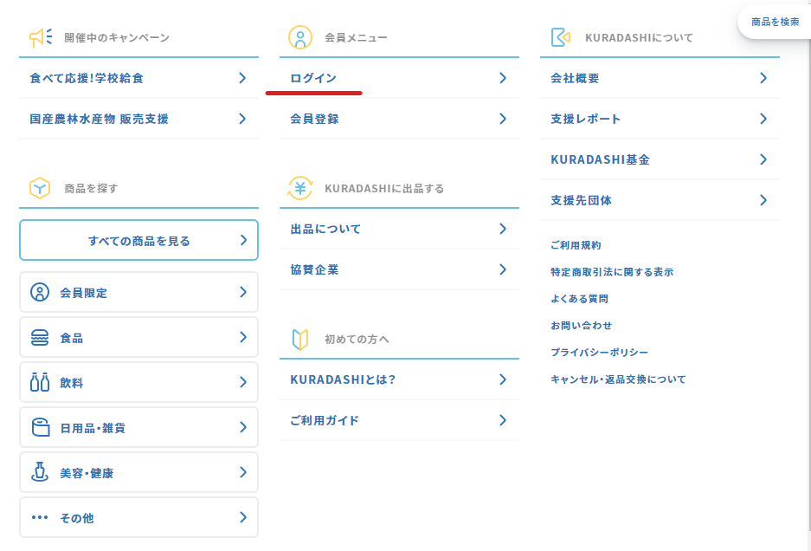Click the chevron on the ログイン row
Viewport: 811px width, 551px height.
coord(503,78)
